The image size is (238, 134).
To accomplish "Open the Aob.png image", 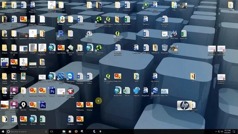I will point(23,119).
